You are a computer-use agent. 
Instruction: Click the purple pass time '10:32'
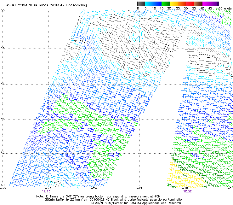coord(187,191)
